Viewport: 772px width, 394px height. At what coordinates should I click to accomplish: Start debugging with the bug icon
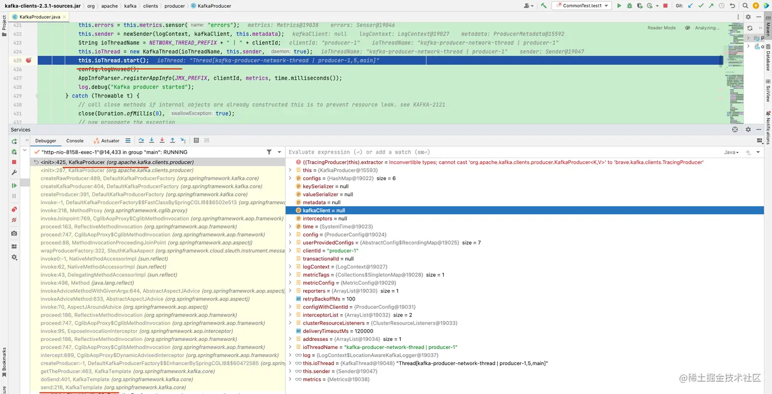(630, 6)
